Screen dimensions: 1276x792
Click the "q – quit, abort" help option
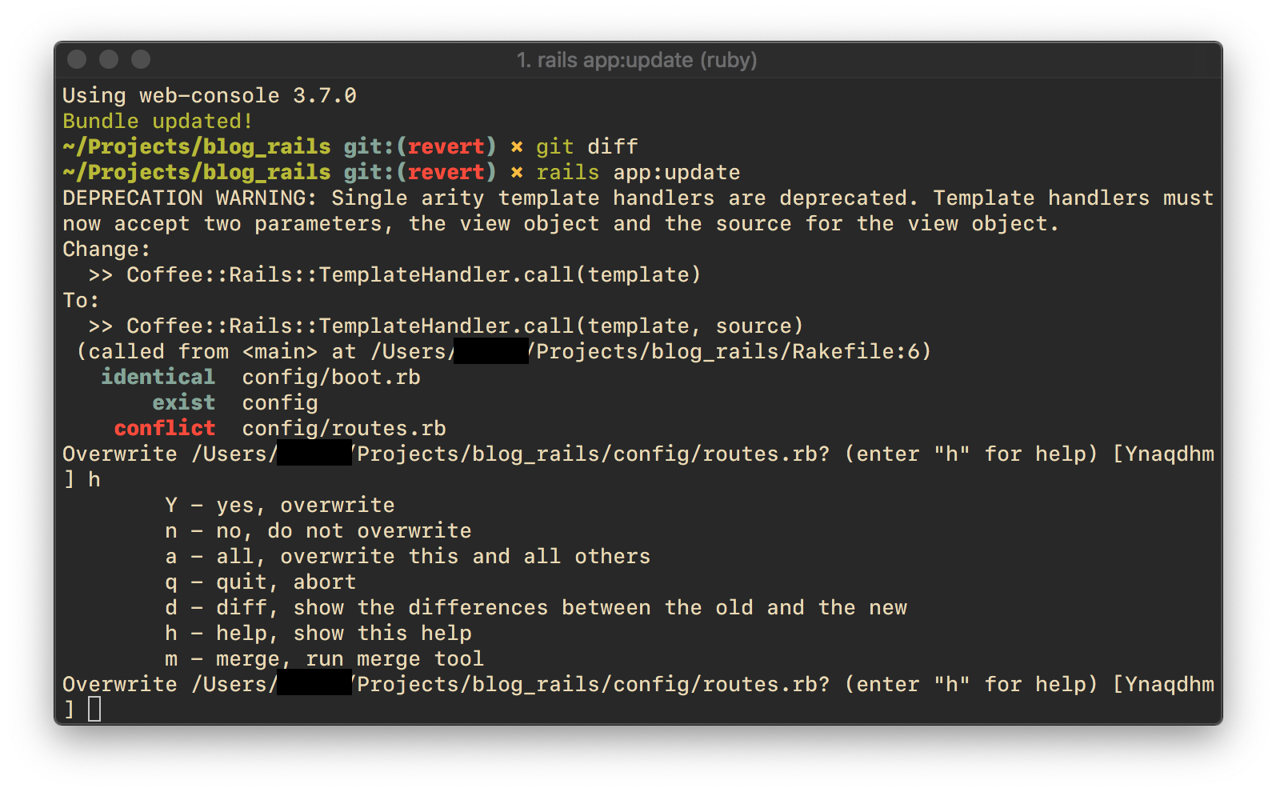261,582
